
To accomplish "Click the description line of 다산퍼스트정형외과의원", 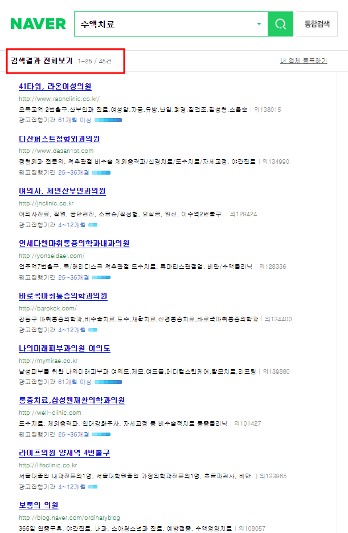I will 137,162.
